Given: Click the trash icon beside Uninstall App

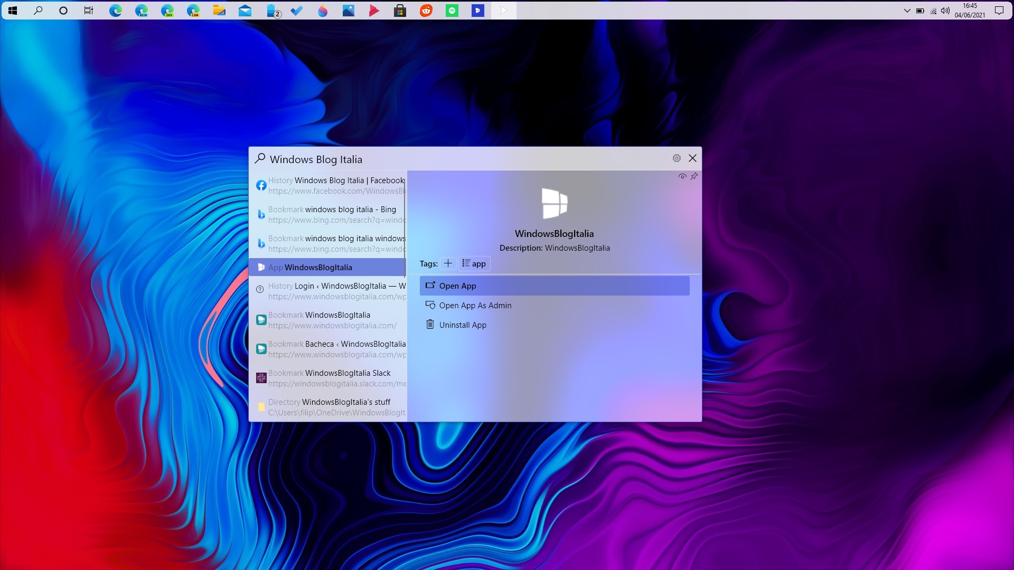Looking at the screenshot, I should [x=430, y=324].
